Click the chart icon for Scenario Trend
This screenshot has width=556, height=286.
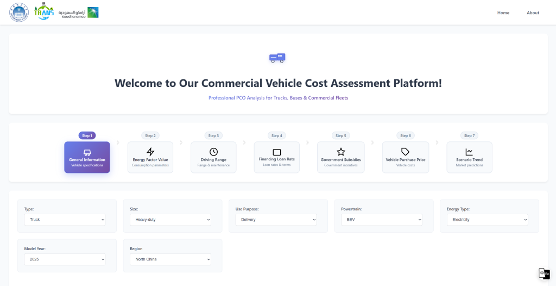point(469,152)
